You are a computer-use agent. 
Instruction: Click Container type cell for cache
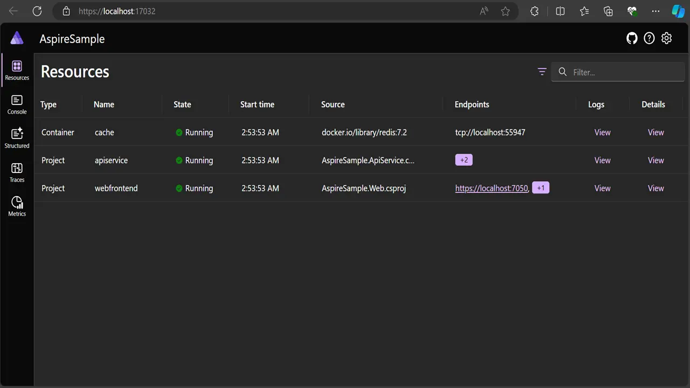coord(58,132)
